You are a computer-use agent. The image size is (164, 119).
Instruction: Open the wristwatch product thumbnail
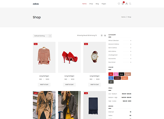95,57
